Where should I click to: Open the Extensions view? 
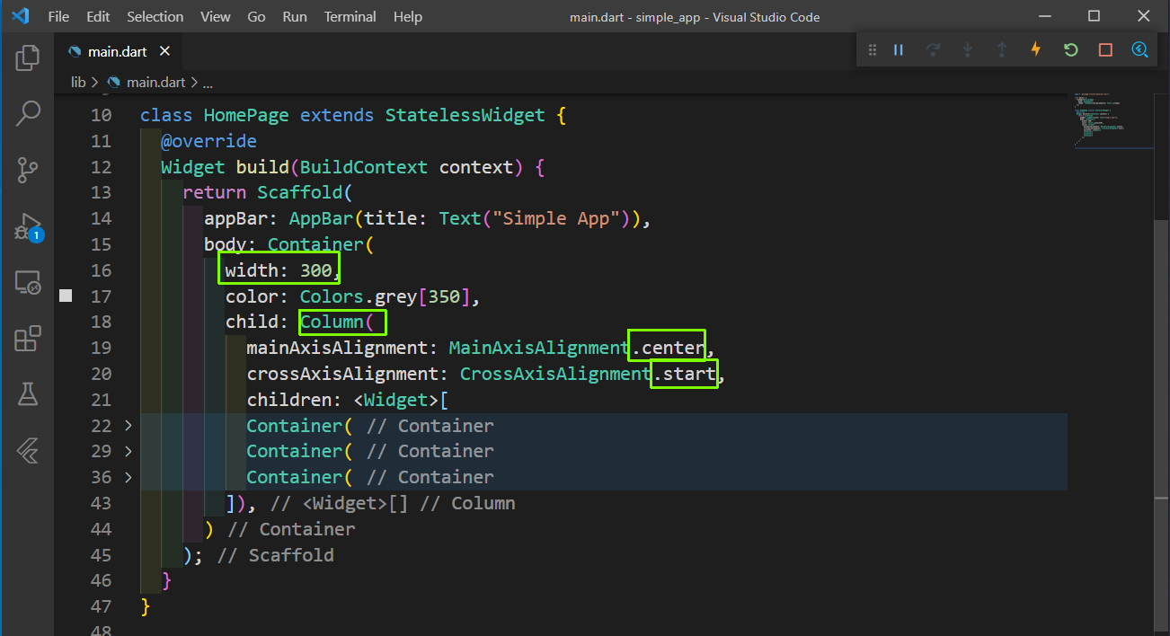point(28,339)
